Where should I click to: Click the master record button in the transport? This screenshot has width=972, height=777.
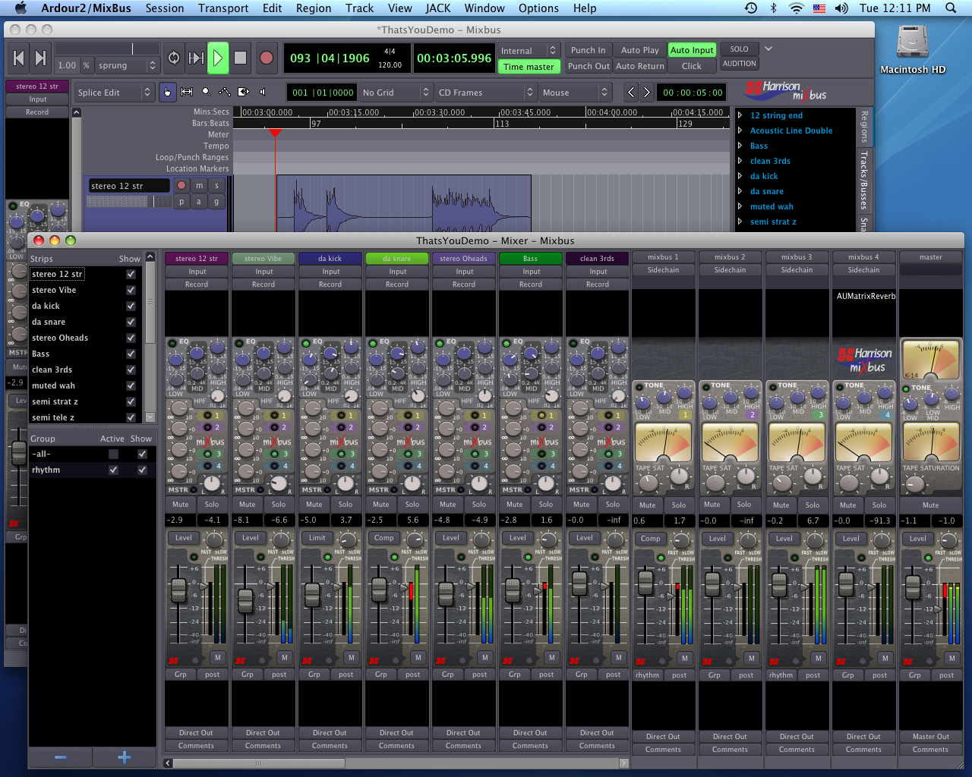tap(266, 58)
